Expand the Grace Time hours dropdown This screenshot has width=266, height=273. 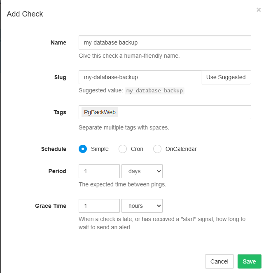coord(142,206)
